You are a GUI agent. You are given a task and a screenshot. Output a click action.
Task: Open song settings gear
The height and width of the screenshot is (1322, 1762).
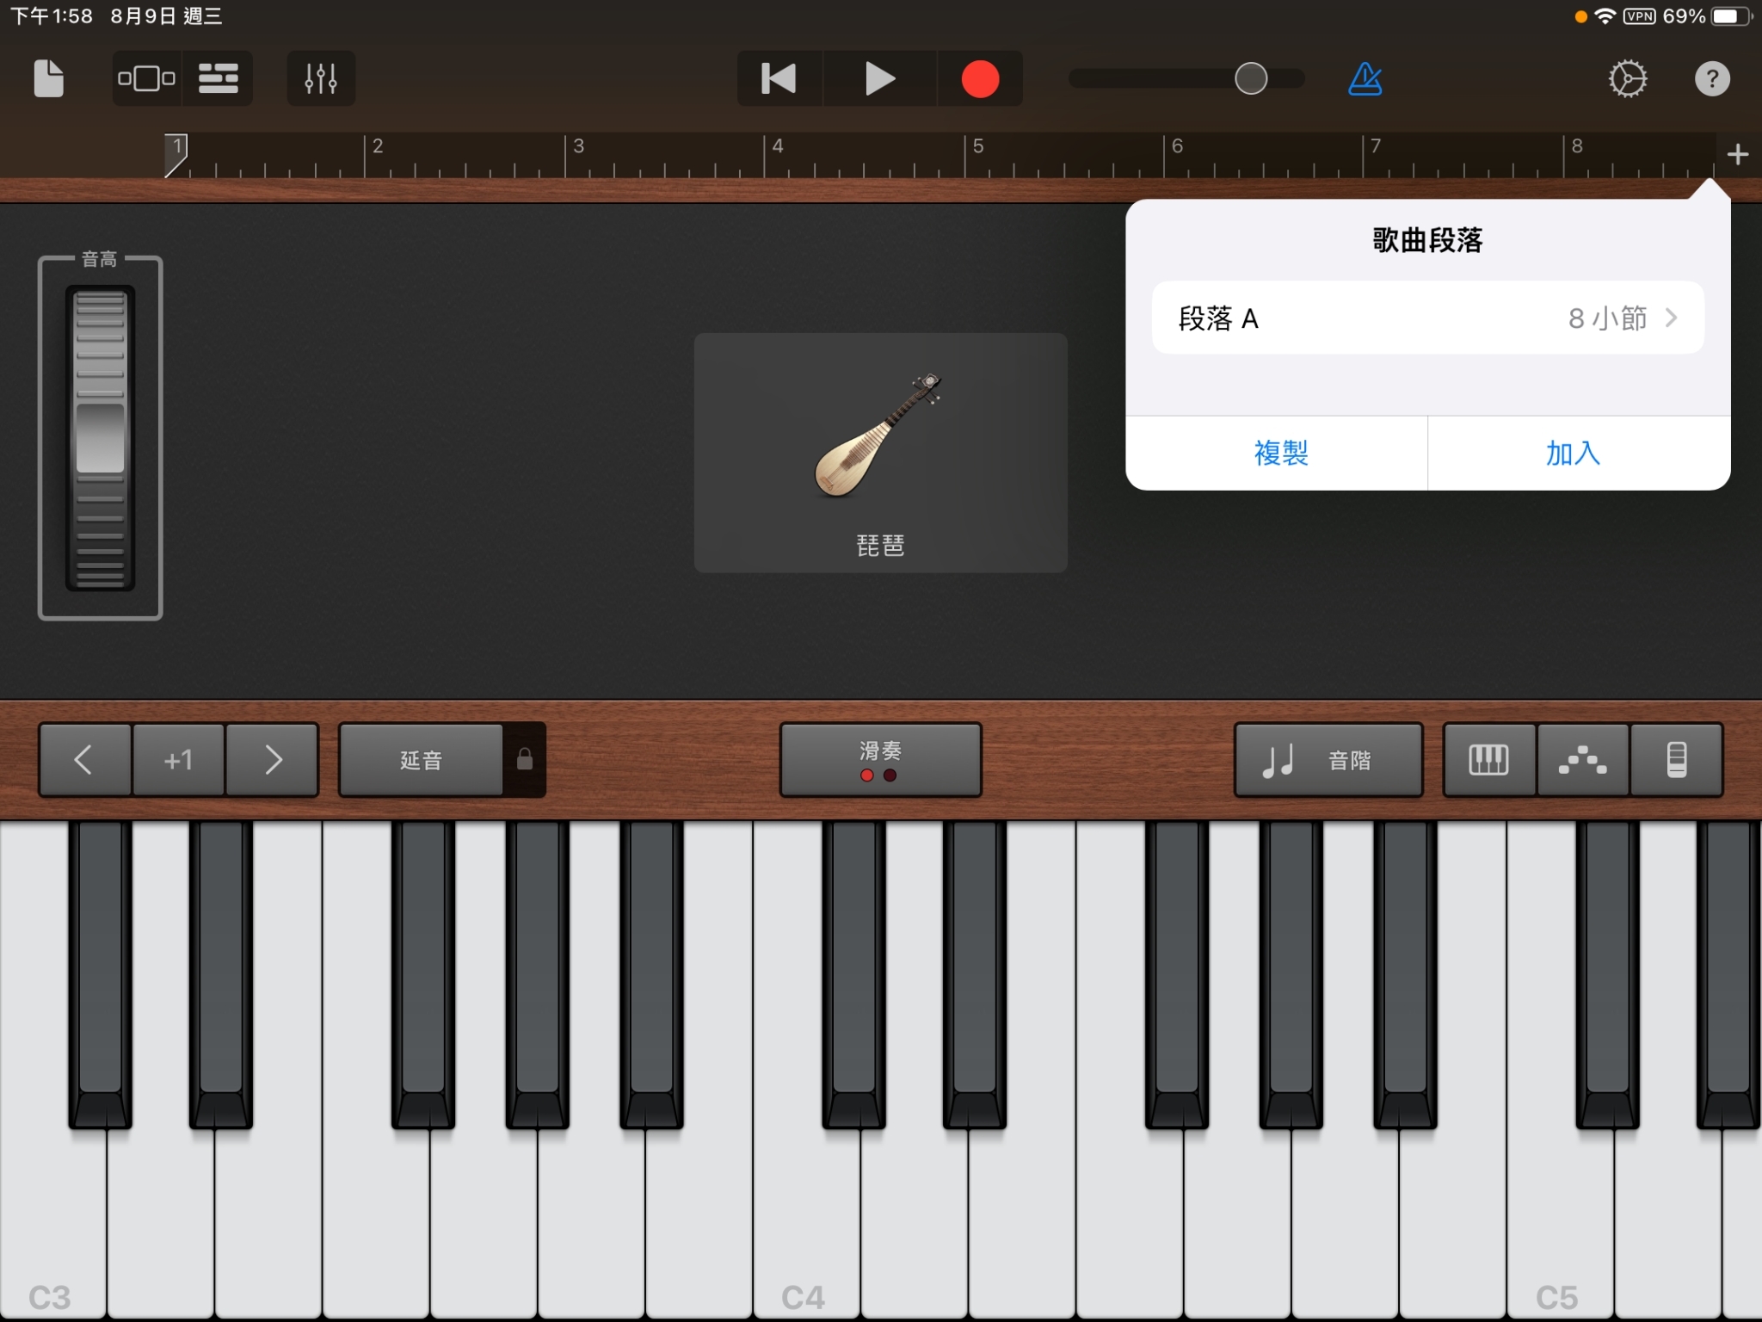point(1627,78)
